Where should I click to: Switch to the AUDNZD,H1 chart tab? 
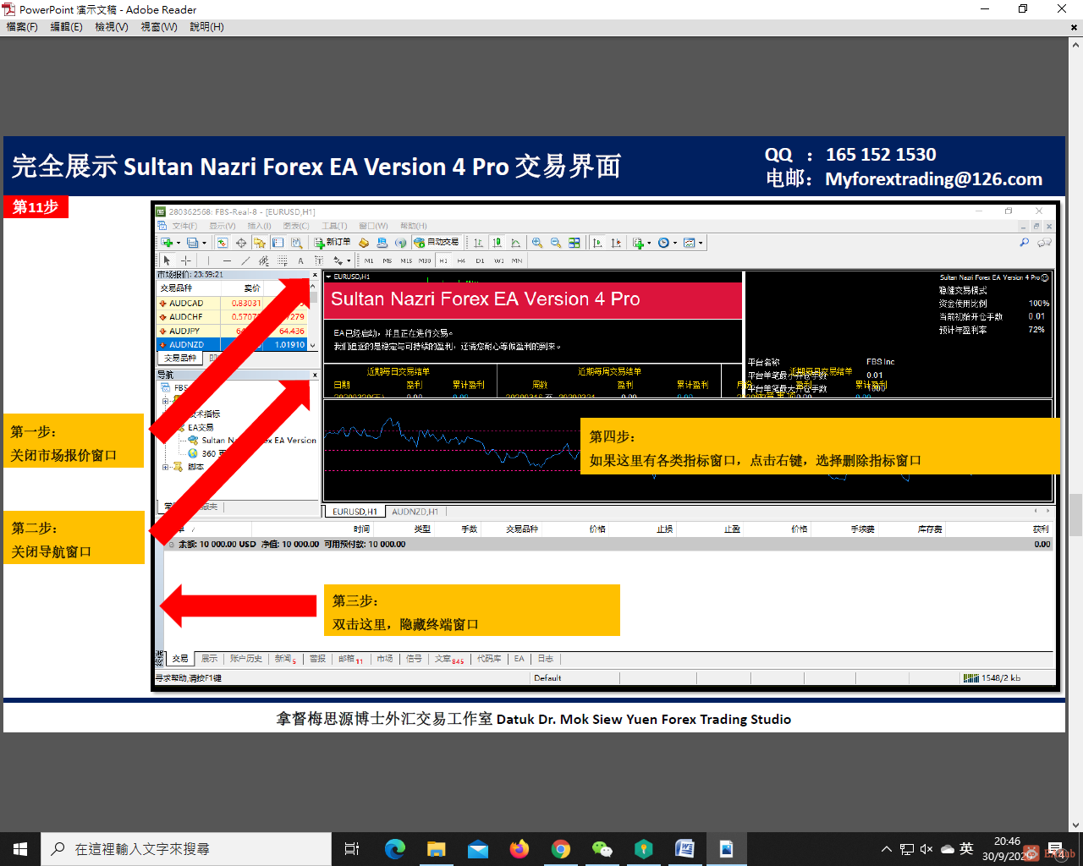(415, 512)
